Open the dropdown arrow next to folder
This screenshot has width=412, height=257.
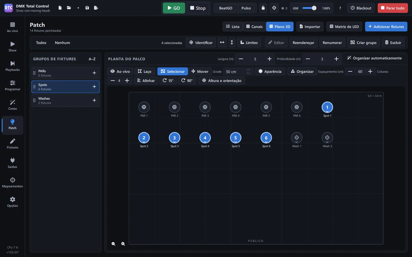click(78, 8)
